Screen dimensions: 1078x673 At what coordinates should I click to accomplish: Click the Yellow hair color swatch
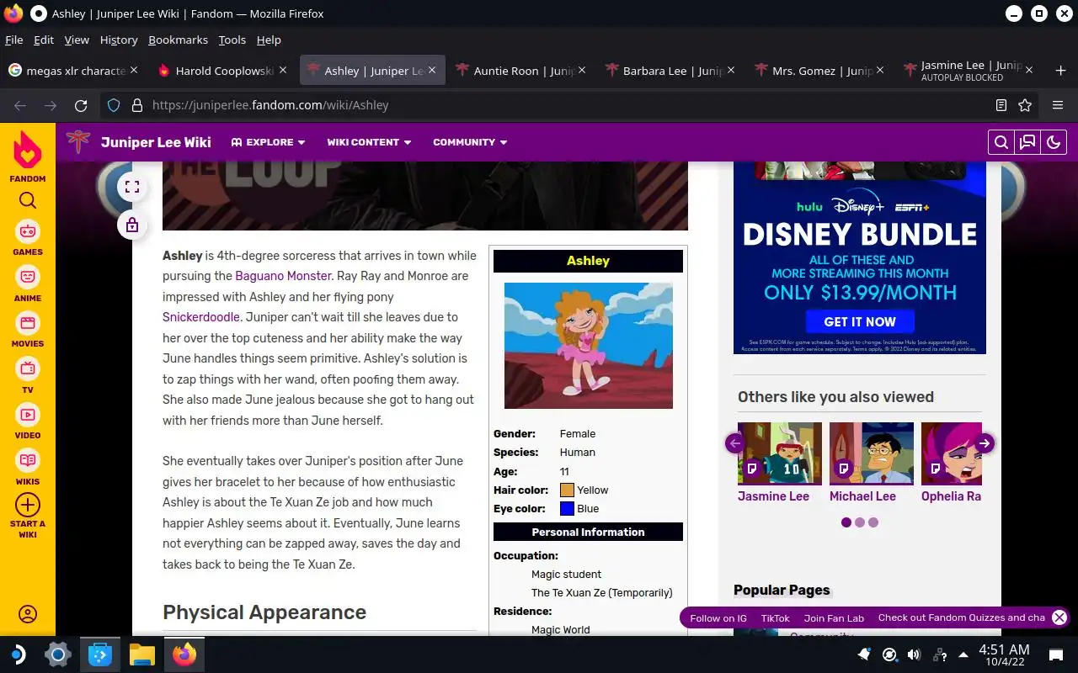click(567, 490)
